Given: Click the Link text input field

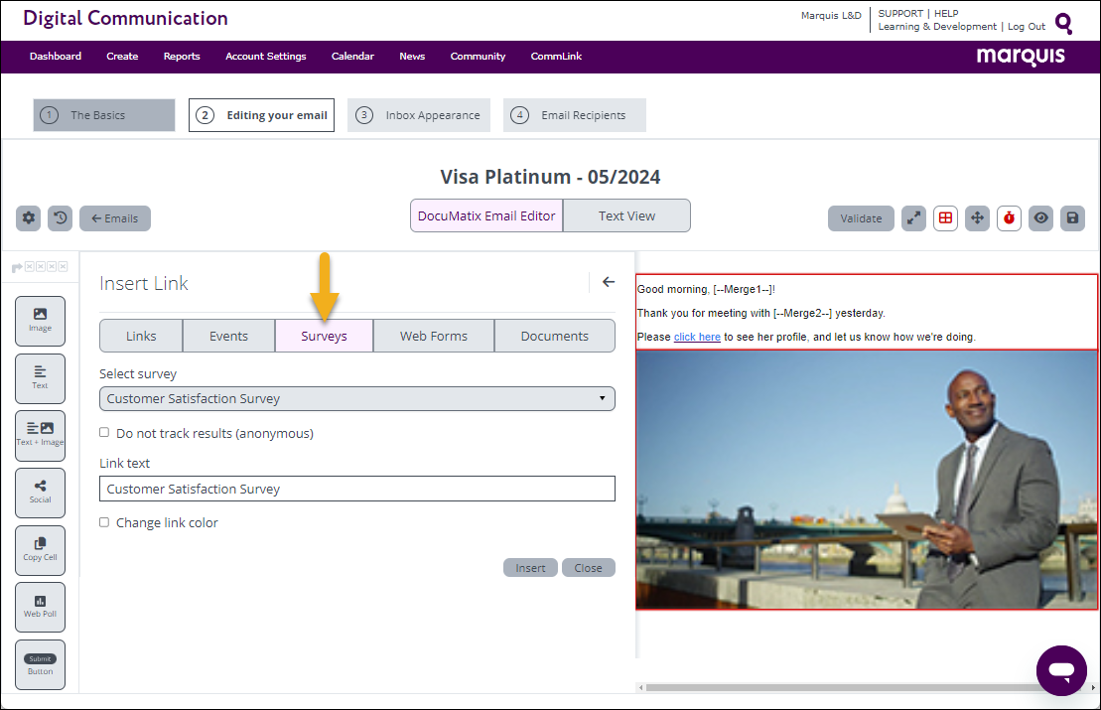Looking at the screenshot, I should (356, 489).
